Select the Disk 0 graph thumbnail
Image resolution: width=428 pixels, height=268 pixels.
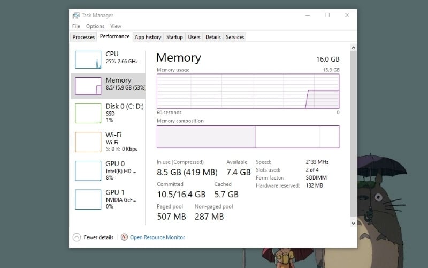[88, 113]
